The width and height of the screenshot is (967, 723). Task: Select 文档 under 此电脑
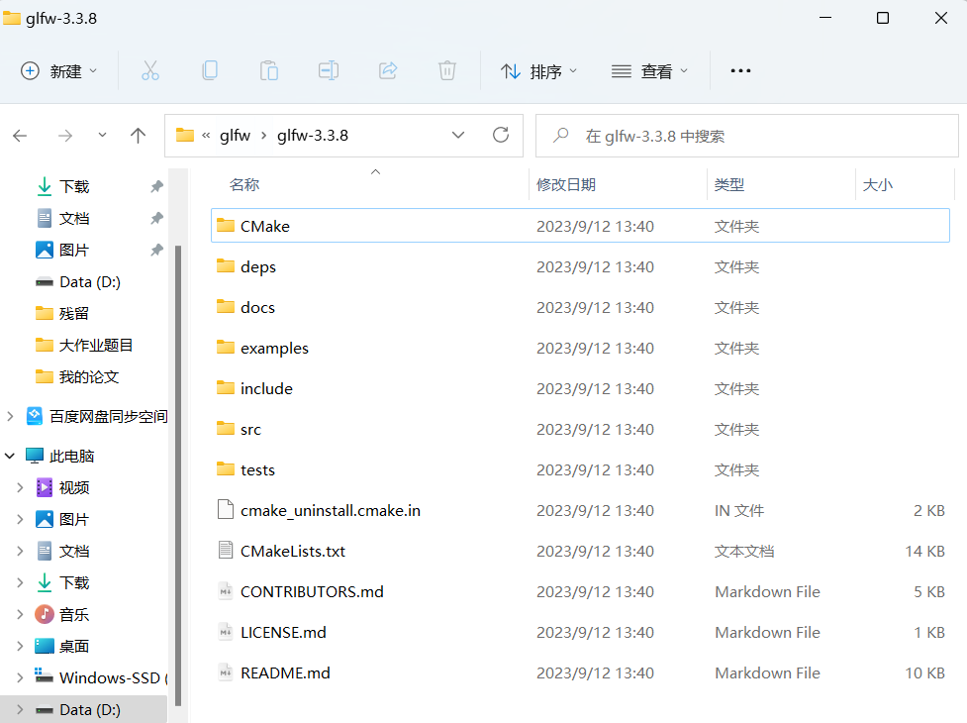[73, 551]
